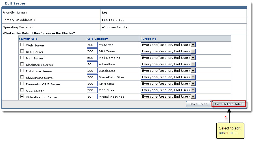Open Dynamics CRM Server Purposing dropdown
This screenshot has width=255, height=141.
(x=168, y=84)
